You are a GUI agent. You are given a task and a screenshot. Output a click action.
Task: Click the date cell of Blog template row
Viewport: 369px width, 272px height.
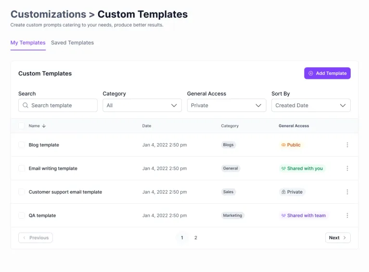[165, 145]
